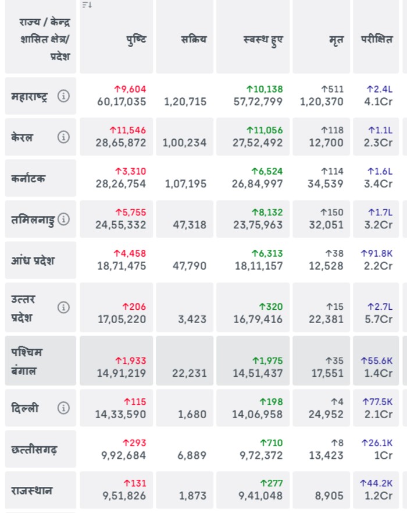This screenshot has width=407, height=513.
Task: Sort by the परीक्षित column header
Action: (376, 40)
